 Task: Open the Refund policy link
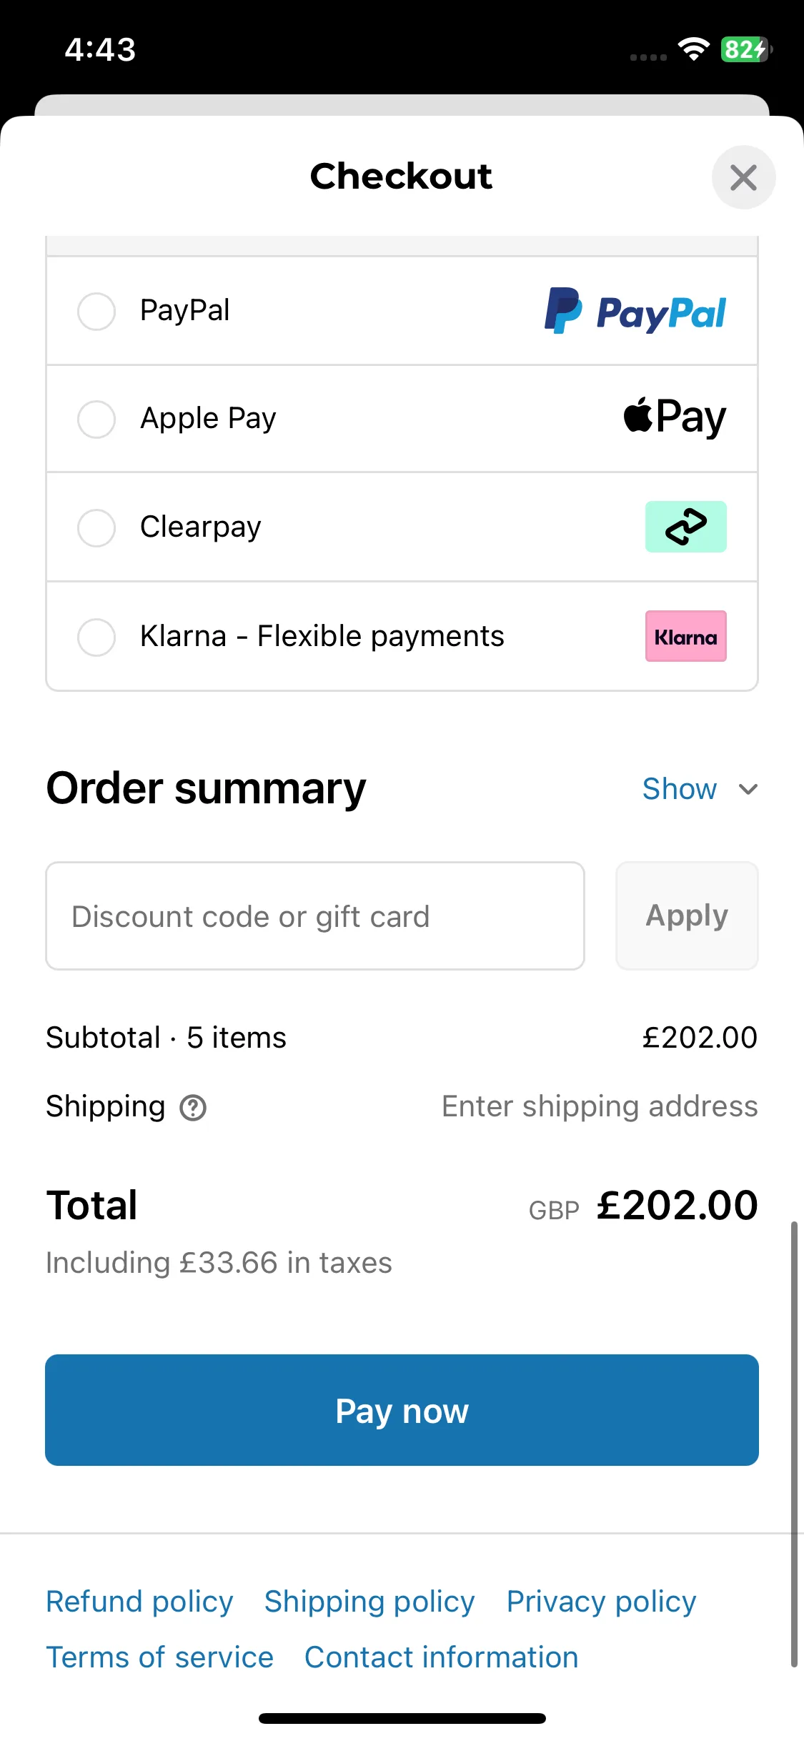[139, 1602]
